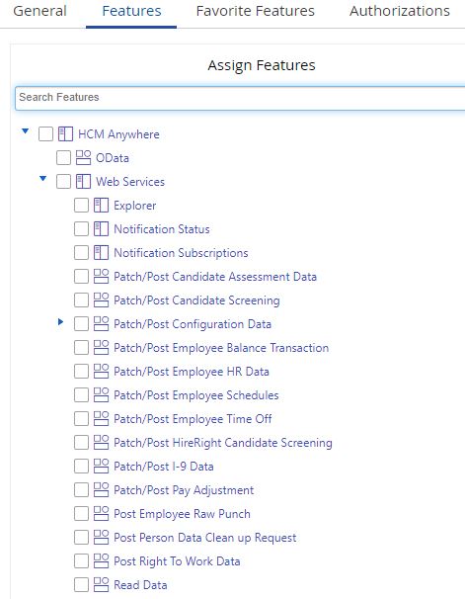Viewport: 465px width, 599px height.
Task: Click the Post Employee Raw Punch icon
Action: (x=101, y=513)
